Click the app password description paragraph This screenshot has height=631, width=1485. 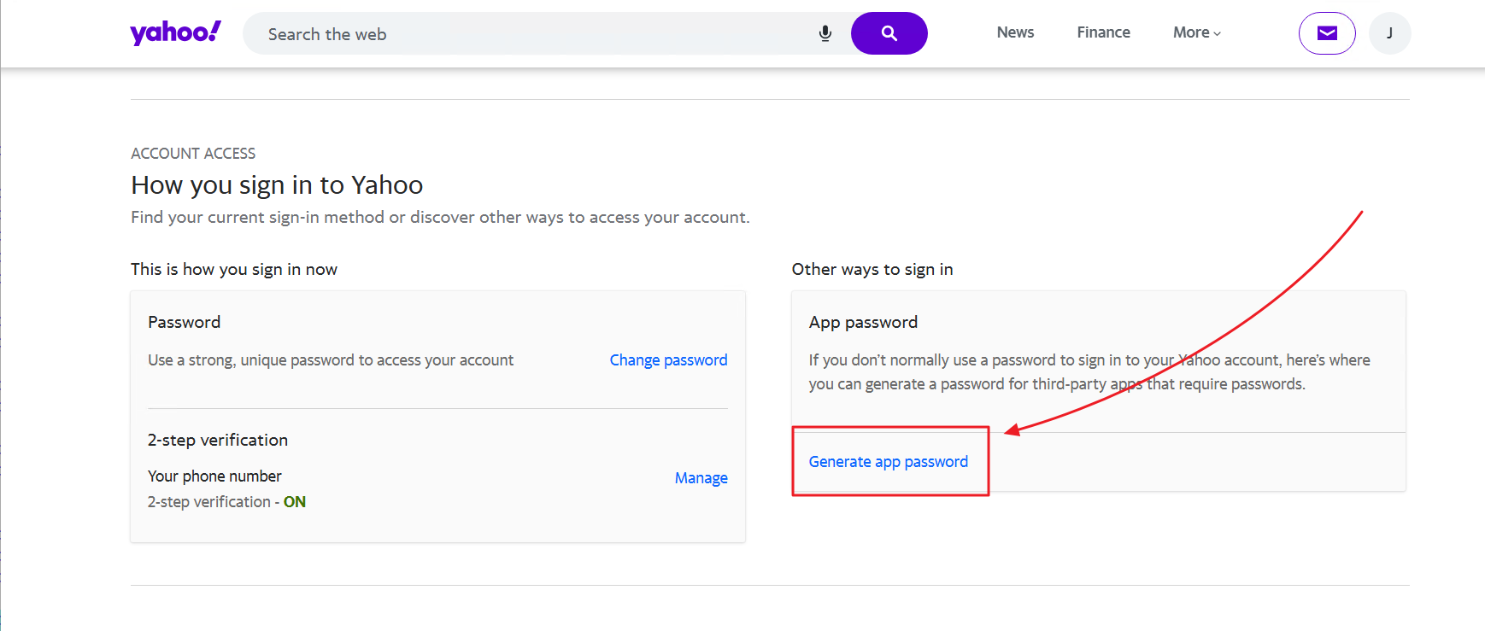pos(1089,372)
